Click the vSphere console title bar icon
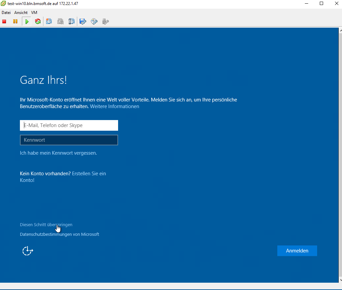Viewport: 342px width, 290px height. [3, 4]
